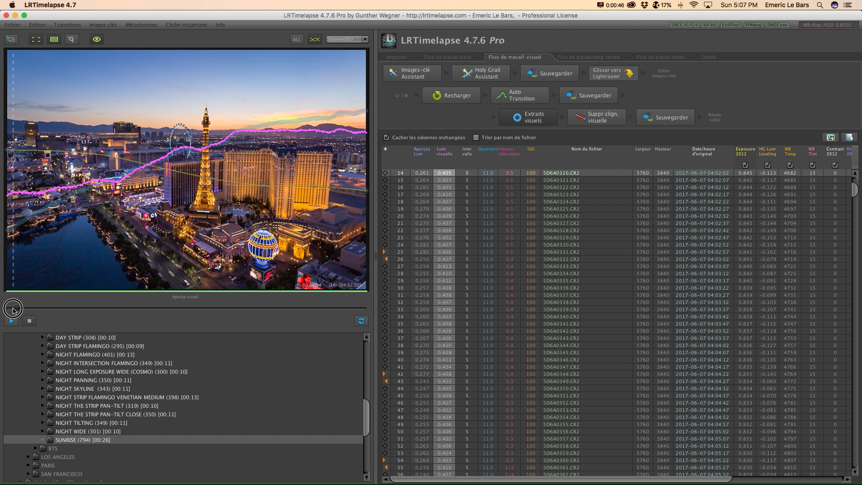The image size is (862, 485).
Task: Start playback with the play button
Action: pyautogui.click(x=11, y=321)
